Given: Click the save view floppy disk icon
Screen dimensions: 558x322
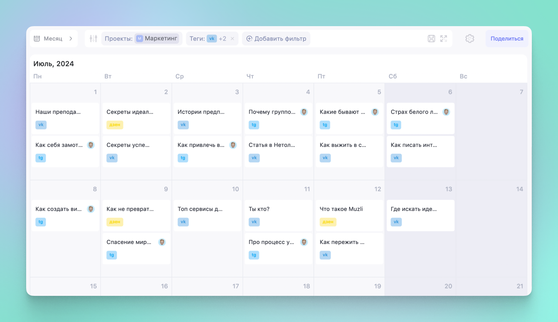Looking at the screenshot, I should point(431,39).
